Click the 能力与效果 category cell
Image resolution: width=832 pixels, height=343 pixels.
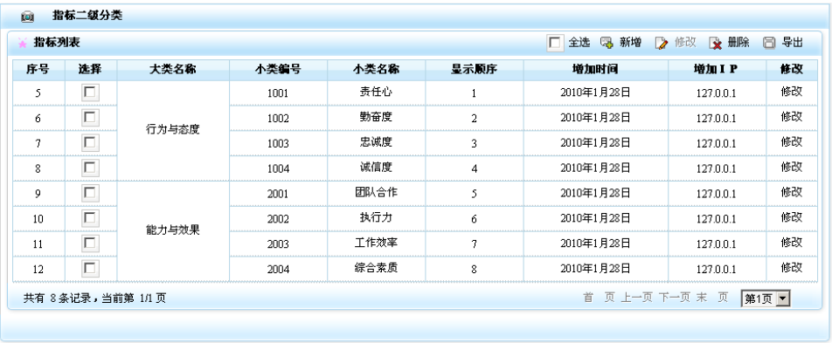point(173,230)
